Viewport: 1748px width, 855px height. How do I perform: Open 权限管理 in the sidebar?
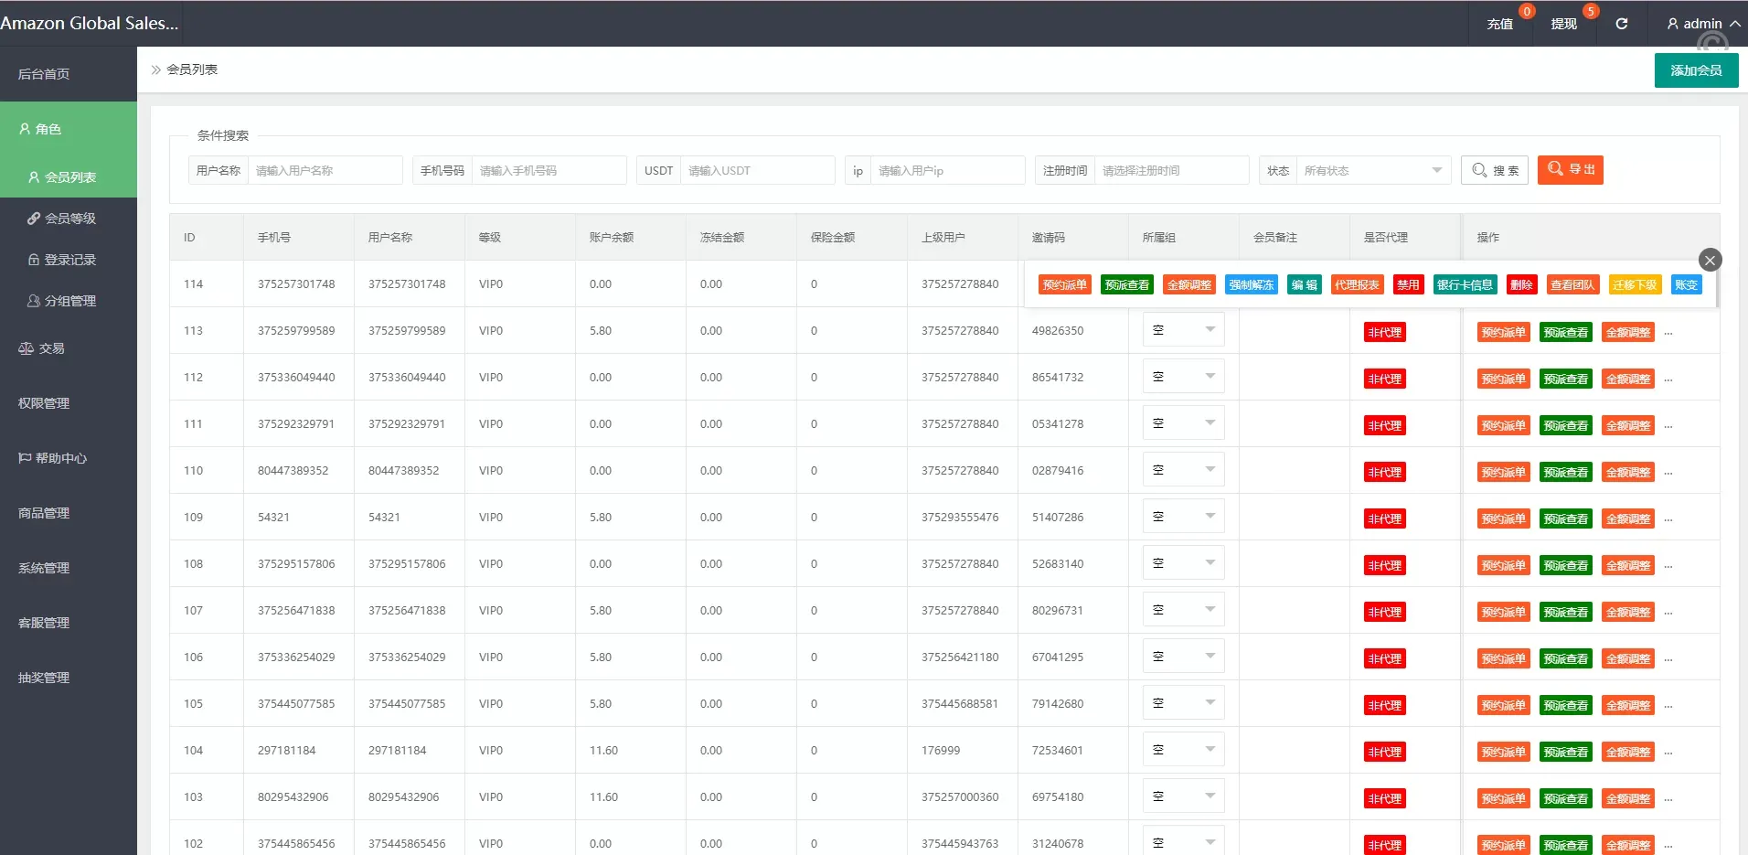tap(44, 403)
